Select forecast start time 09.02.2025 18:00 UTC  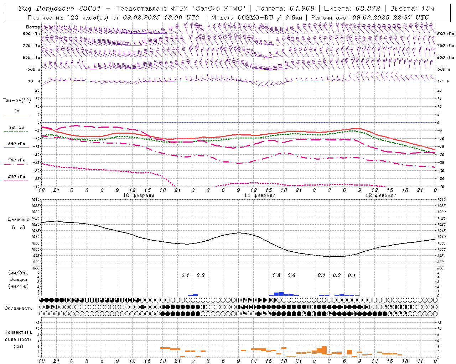pyautogui.click(x=161, y=17)
